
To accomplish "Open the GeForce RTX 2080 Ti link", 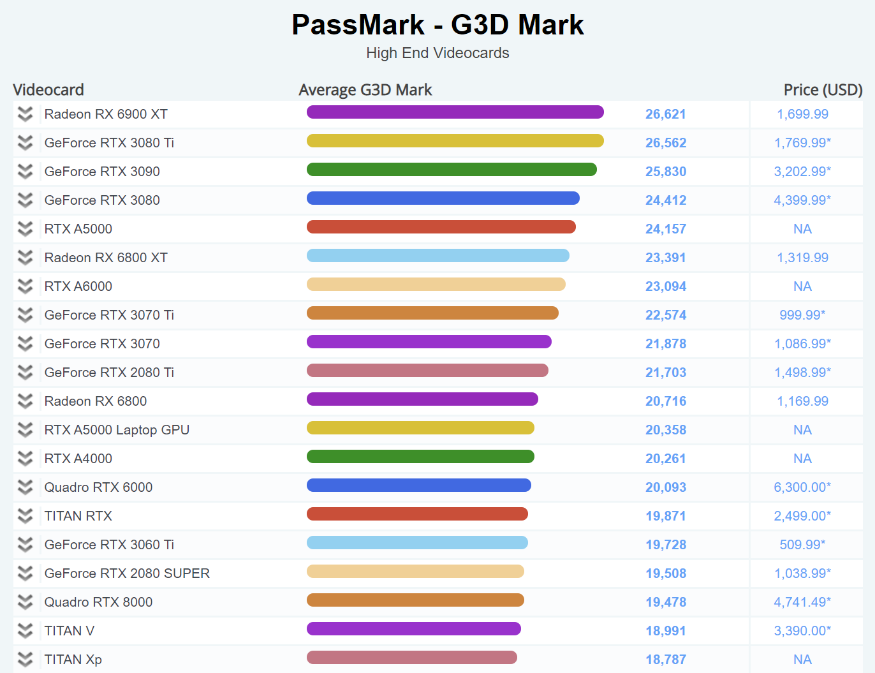I will point(109,373).
